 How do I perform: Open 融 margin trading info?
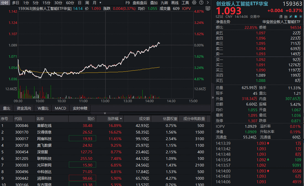pos(286,16)
